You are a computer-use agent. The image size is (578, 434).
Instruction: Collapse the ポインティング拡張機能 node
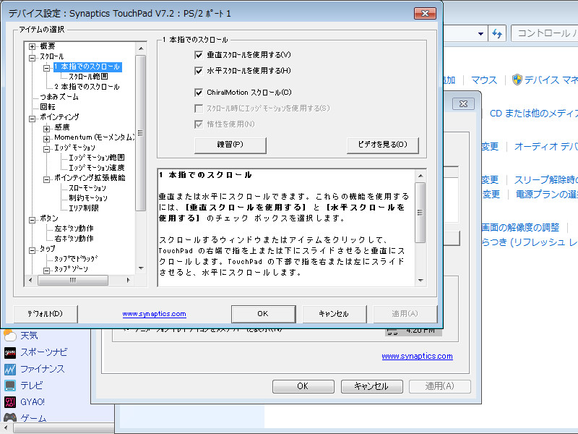pyautogui.click(x=46, y=179)
